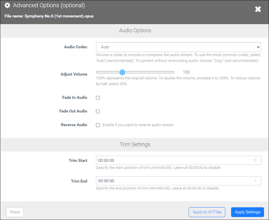Click the "Enable if you want to reverse" label
The width and height of the screenshot is (269, 220).
138,125
